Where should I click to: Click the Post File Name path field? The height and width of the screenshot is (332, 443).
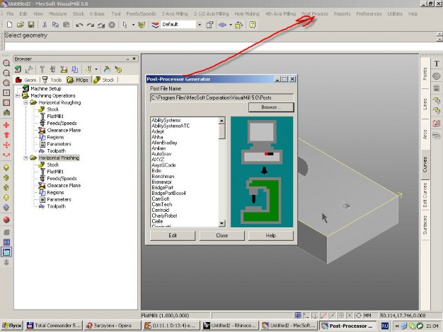pos(221,97)
